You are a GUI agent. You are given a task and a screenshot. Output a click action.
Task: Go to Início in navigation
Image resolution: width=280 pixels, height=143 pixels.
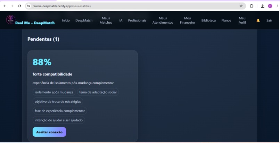[x=66, y=21]
